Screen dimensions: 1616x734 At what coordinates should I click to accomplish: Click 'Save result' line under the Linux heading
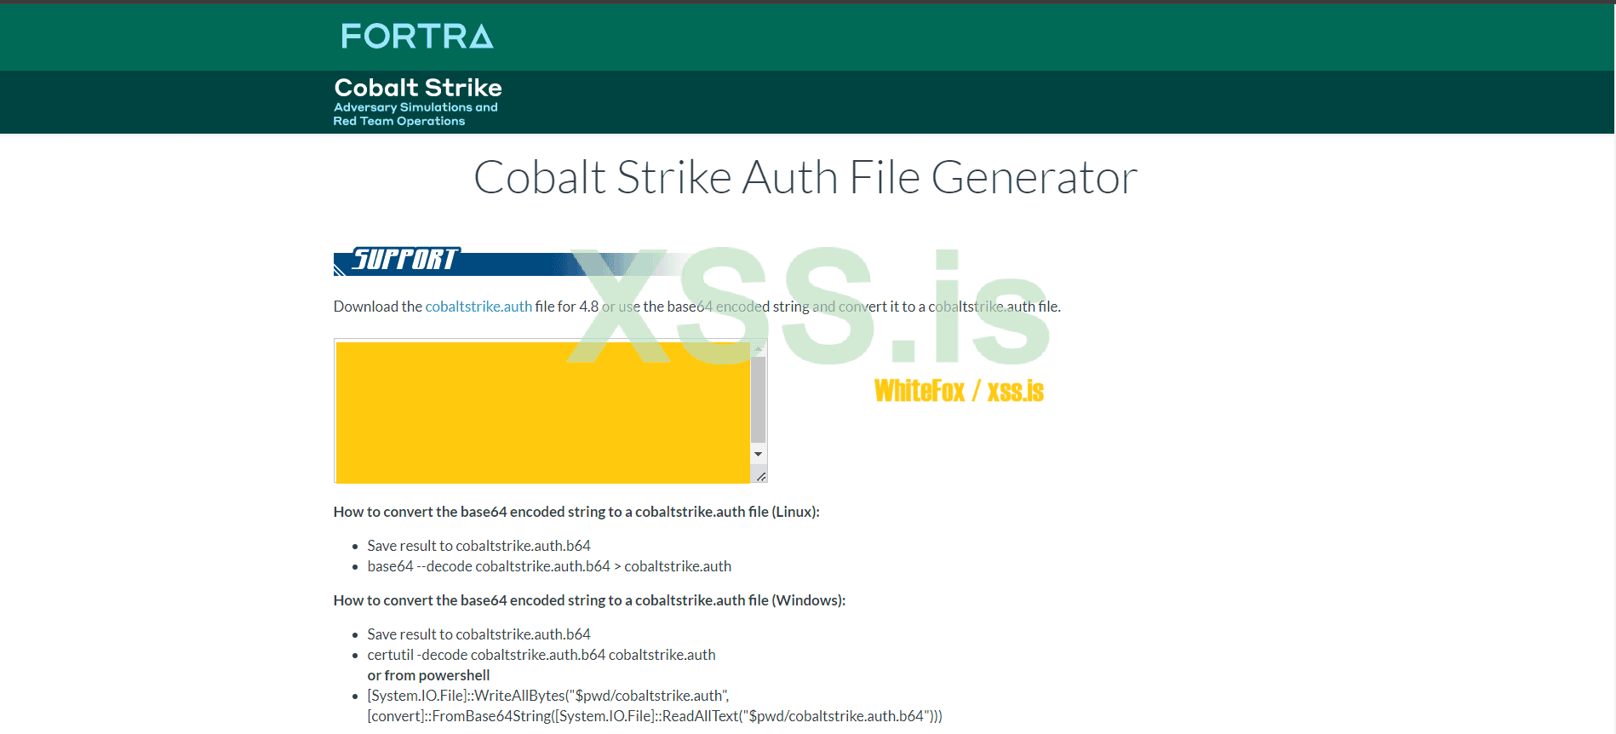pos(478,546)
